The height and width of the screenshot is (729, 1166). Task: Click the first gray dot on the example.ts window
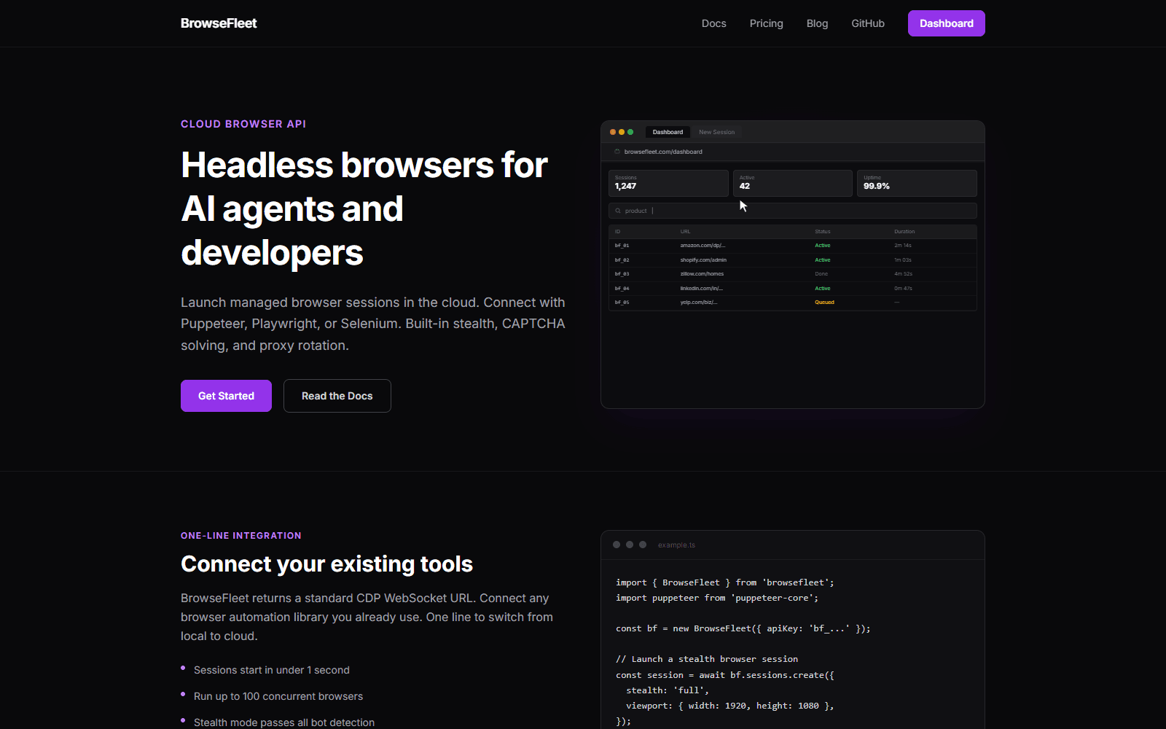pyautogui.click(x=617, y=545)
